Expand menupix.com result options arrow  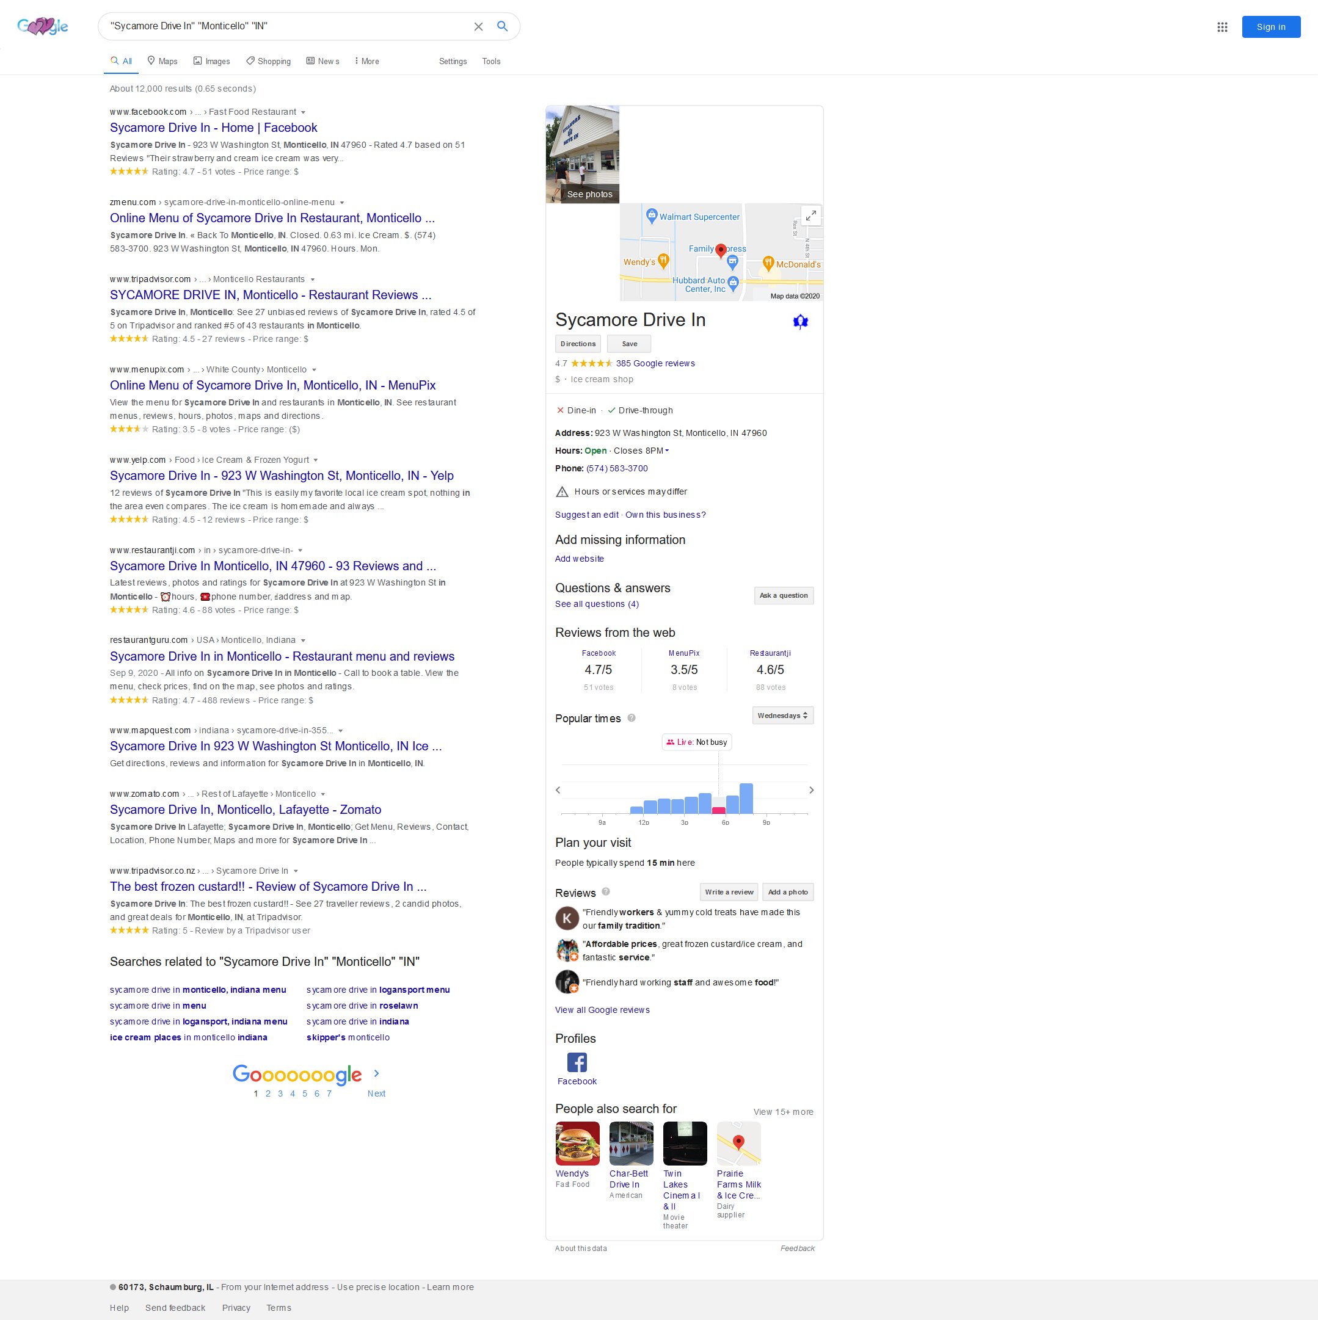click(x=314, y=369)
